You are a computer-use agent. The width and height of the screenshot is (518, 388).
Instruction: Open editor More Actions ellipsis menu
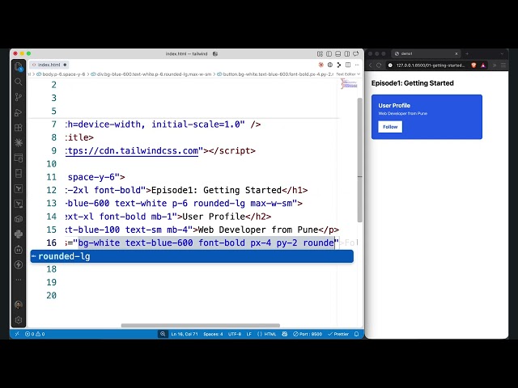pos(357,65)
